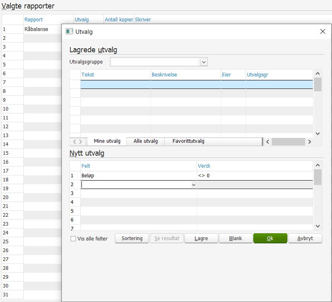The height and width of the screenshot is (302, 332).
Task: Select the highlighted first row in Lagrede utvalg
Action: [196, 84]
